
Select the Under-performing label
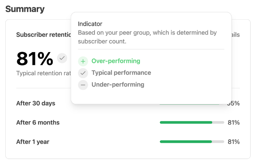[118, 84]
